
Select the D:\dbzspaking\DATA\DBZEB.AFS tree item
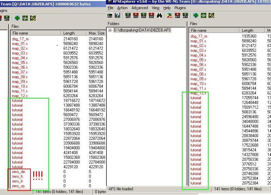[x=142, y=30]
